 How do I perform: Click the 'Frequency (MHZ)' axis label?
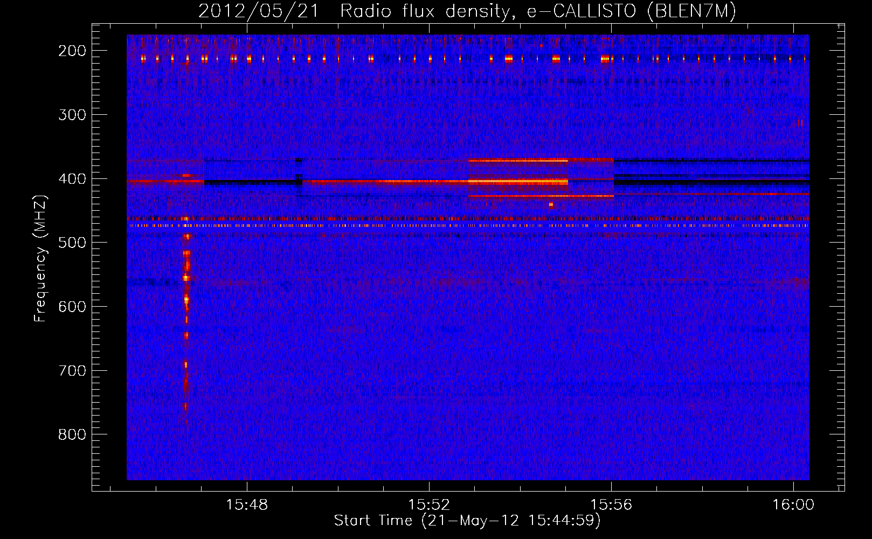coord(40,258)
